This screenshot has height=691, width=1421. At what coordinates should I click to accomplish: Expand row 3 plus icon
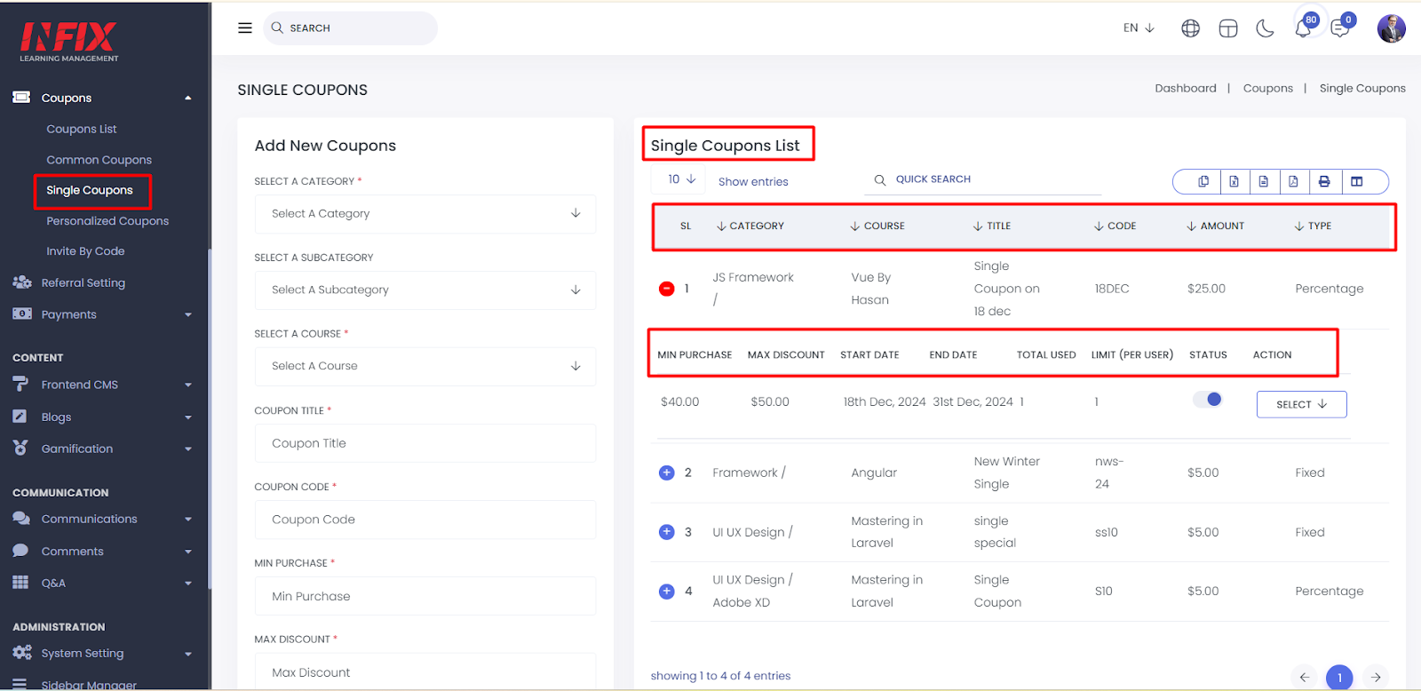666,532
